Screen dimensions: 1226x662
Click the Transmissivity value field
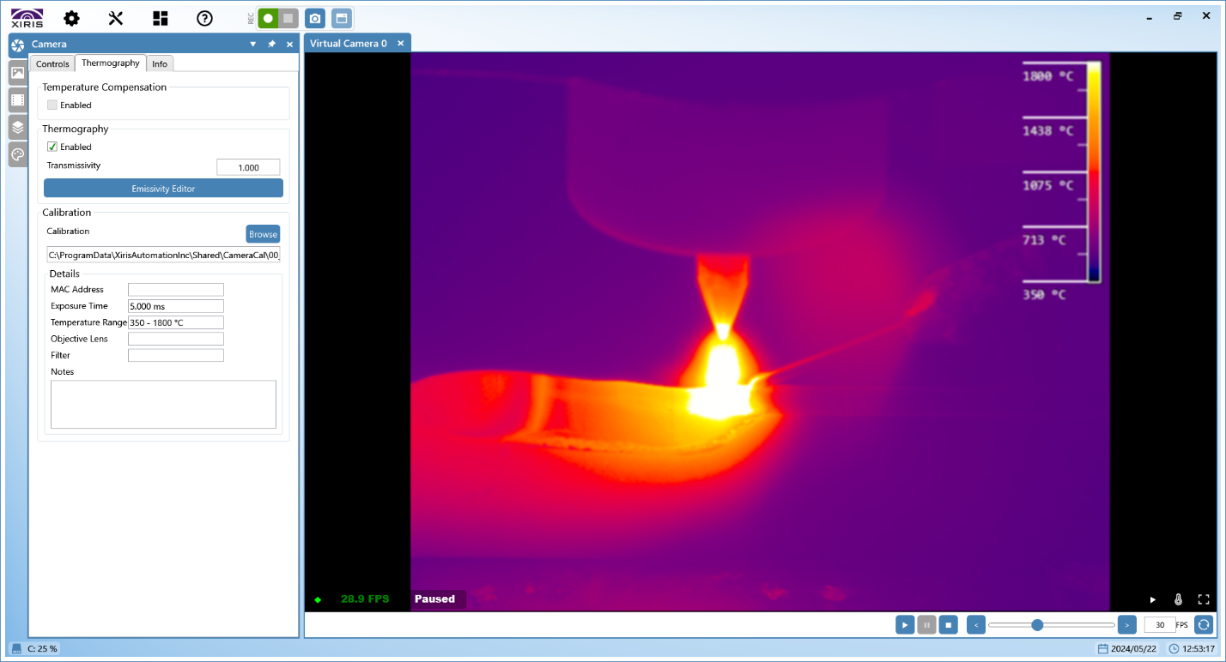click(x=248, y=167)
